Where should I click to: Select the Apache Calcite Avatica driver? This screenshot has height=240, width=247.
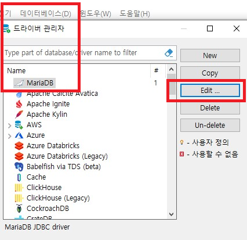pos(62,94)
